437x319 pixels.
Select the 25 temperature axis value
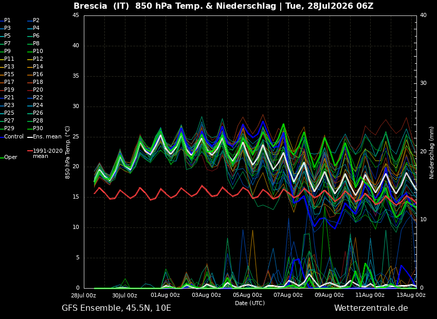76,137
